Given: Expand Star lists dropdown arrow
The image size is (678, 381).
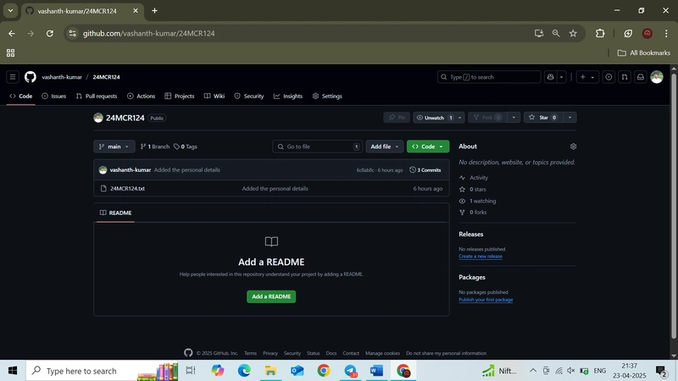Looking at the screenshot, I should coord(570,118).
